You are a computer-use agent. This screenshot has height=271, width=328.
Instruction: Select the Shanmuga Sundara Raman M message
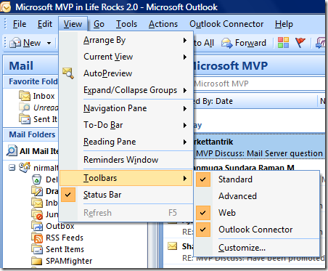[243, 168]
